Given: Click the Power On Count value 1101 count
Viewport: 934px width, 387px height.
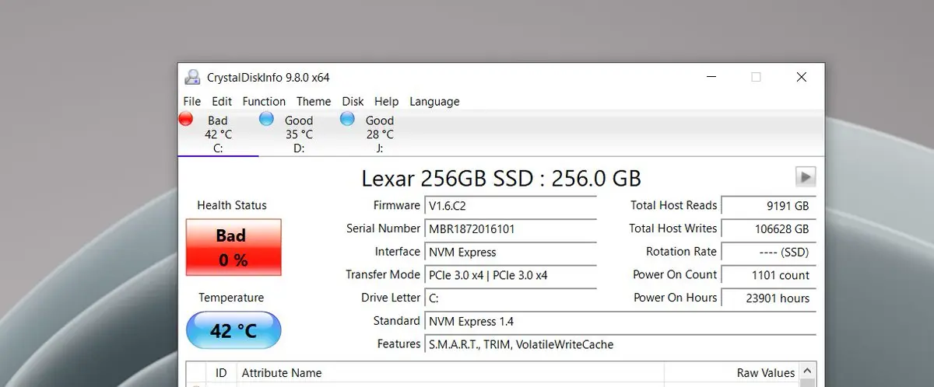Looking at the screenshot, I should tap(768, 275).
